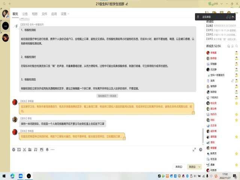240x180 pixels.
Task: Click the scissors screenshot tool
Action: pyautogui.click(x=24, y=149)
